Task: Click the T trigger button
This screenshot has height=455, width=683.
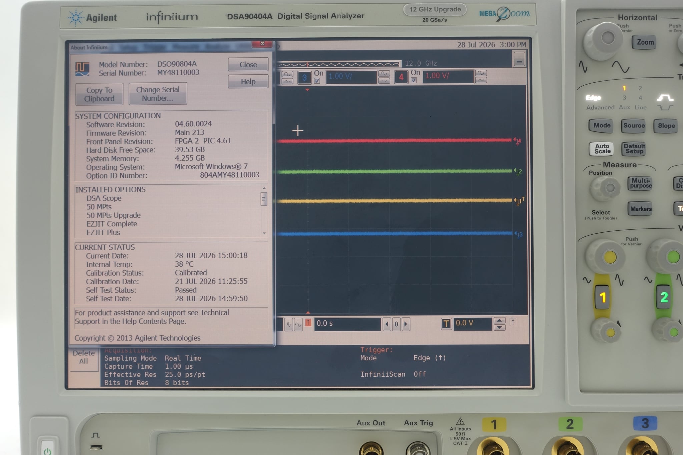Action: [x=446, y=324]
